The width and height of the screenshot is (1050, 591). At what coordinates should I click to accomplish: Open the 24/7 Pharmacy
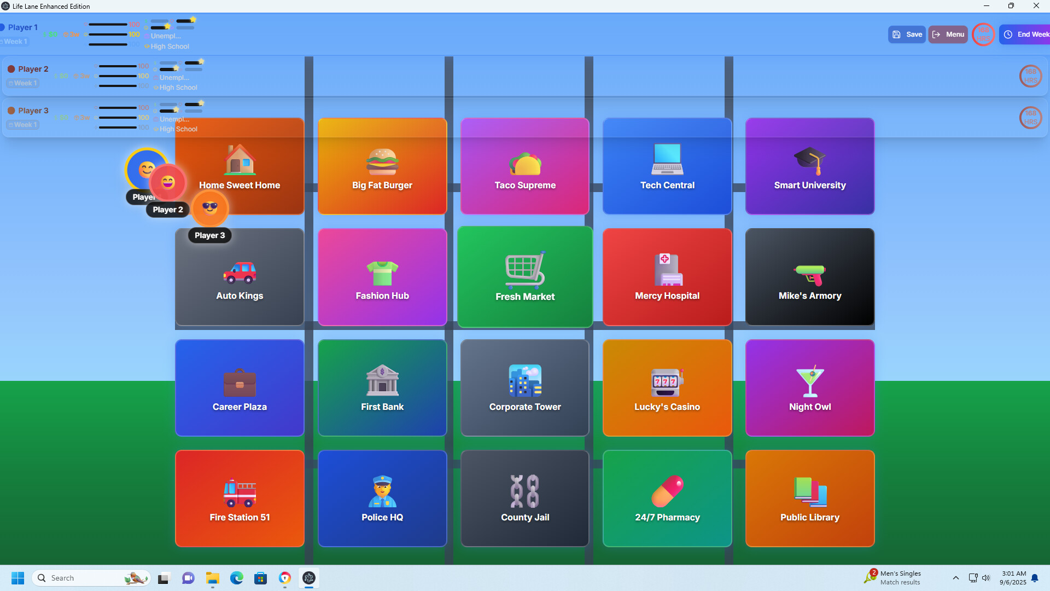[x=667, y=498]
